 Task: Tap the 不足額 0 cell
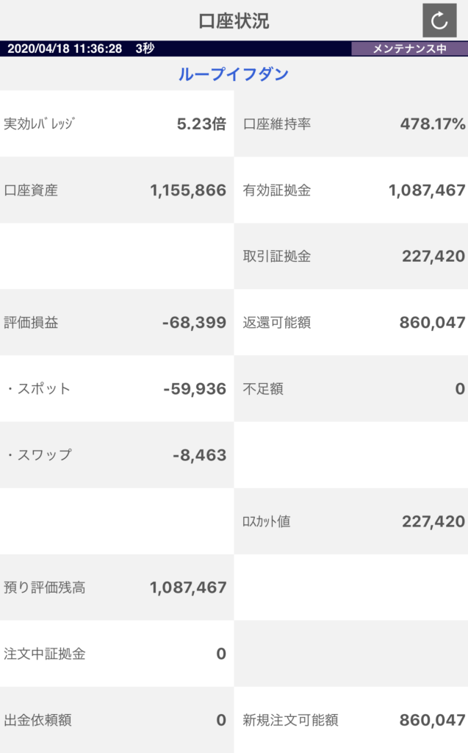coord(351,388)
